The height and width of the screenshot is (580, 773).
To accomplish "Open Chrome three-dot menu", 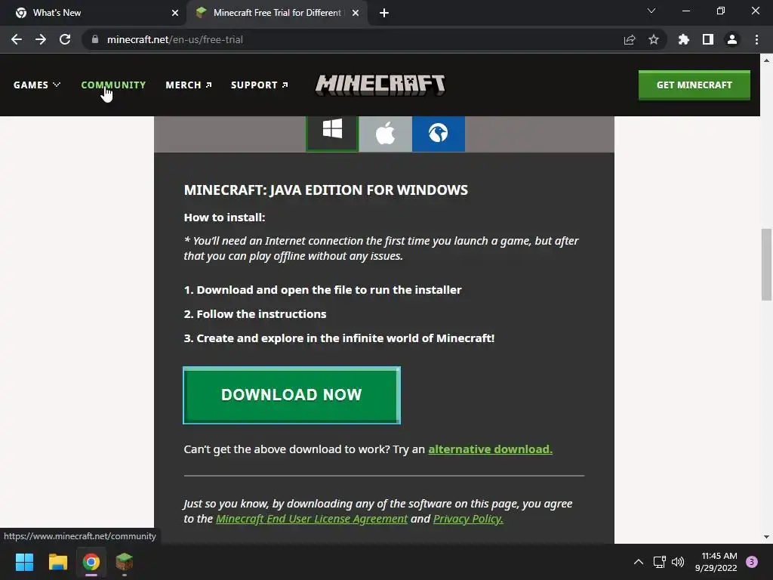I will [756, 39].
